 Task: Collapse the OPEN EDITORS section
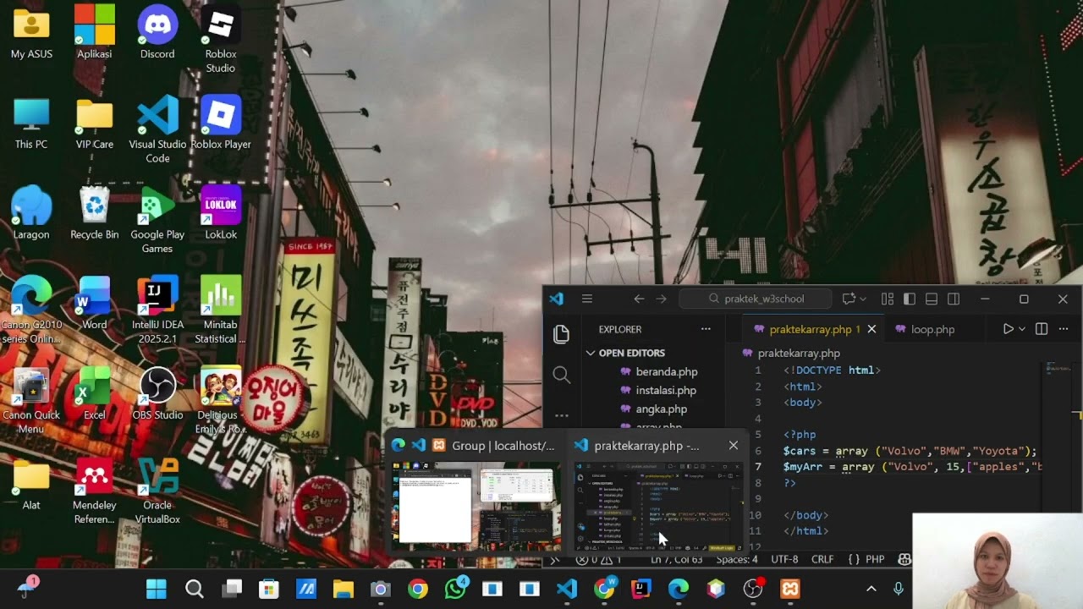coord(632,353)
